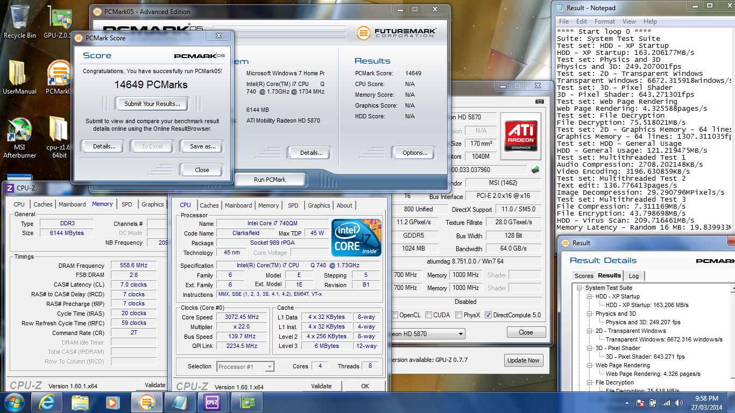735x413 pixels.
Task: Select the UserManual folder on desktop
Action: pyautogui.click(x=20, y=77)
